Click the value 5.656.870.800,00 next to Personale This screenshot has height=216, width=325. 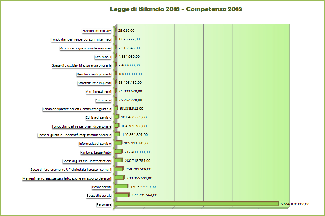[x=295, y=204]
